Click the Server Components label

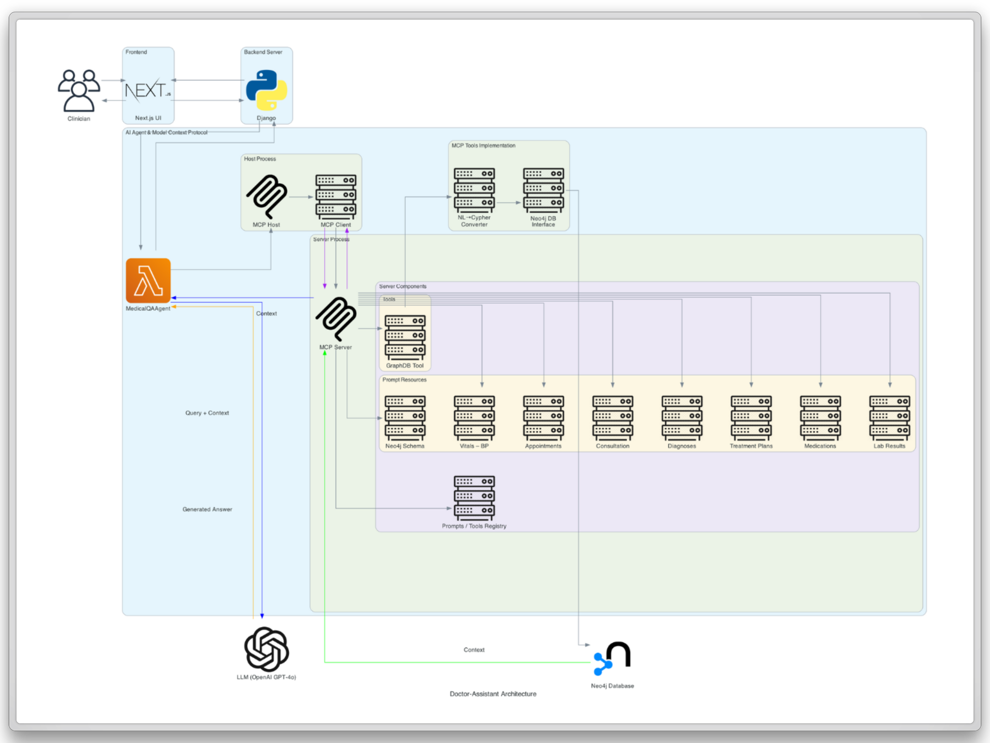tap(403, 286)
